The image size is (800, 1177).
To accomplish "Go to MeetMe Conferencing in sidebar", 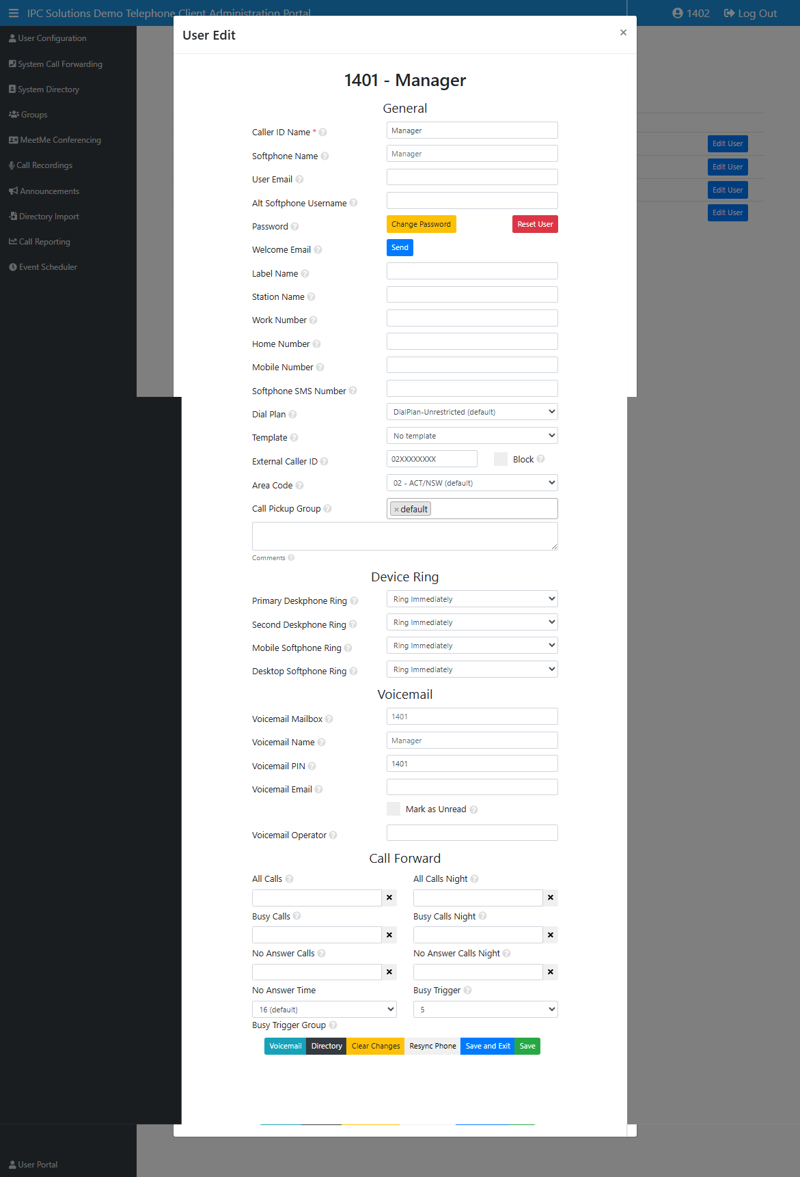I will (x=60, y=140).
